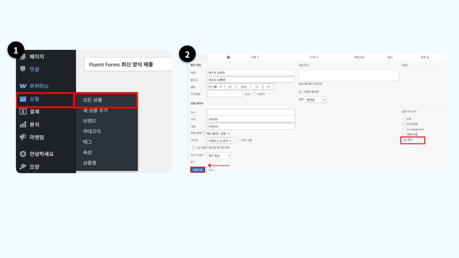Image resolution: width=459 pixels, height=258 pixels.
Task: Uncheck the 상품평 활성화 checkbox
Action: tap(300, 92)
